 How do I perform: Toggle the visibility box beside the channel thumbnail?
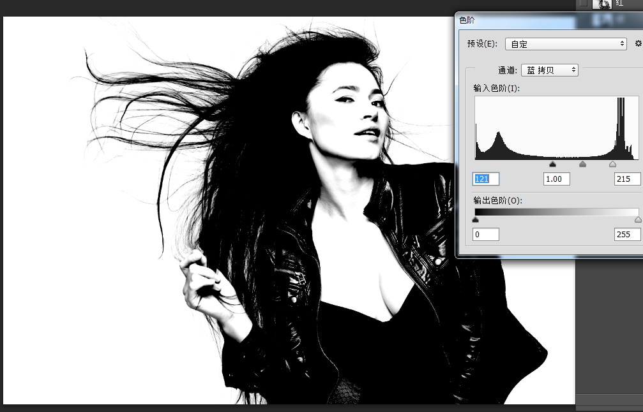(583, 4)
